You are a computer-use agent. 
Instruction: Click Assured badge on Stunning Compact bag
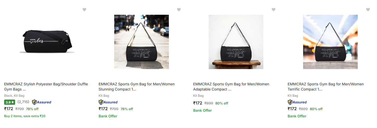tap(108, 102)
